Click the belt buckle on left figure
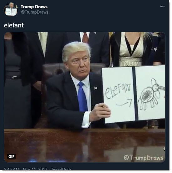 point(14,77)
